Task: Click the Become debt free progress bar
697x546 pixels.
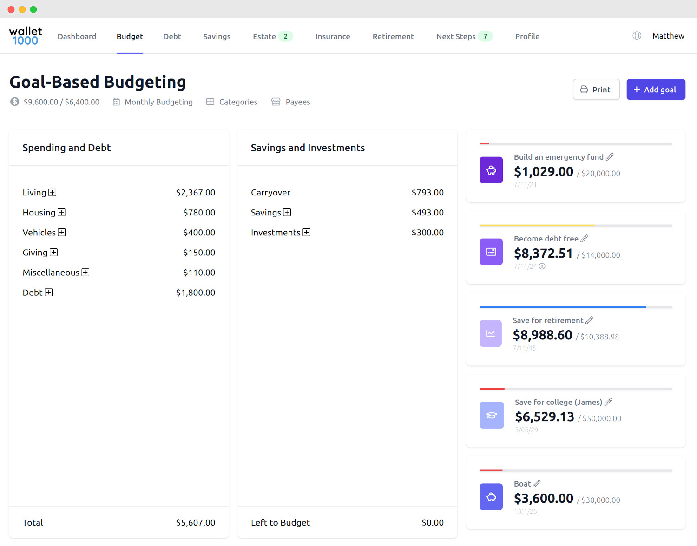Action: [x=576, y=226]
